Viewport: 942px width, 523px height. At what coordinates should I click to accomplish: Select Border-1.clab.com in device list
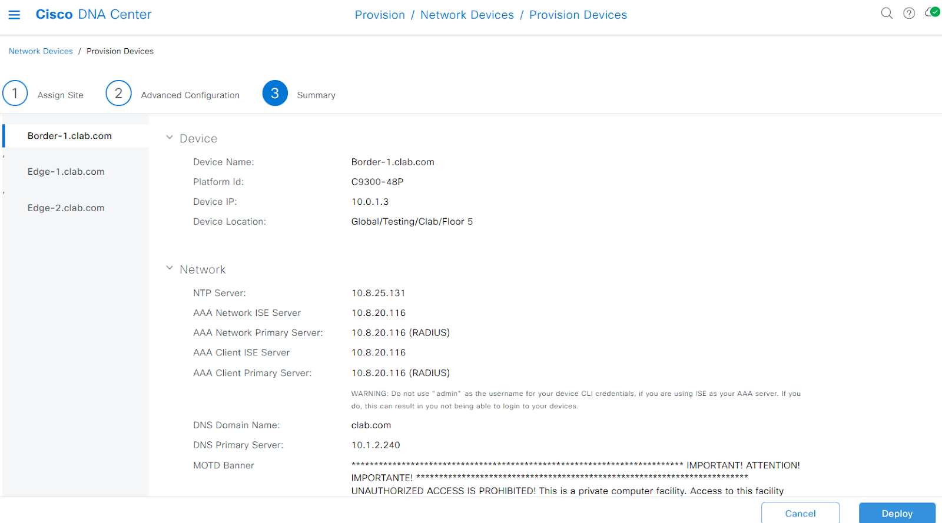(76, 136)
